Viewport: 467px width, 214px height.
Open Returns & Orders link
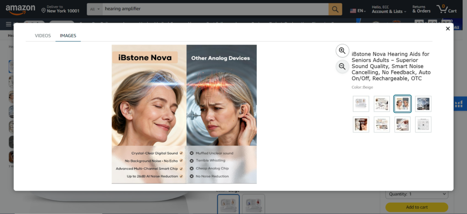421,9
